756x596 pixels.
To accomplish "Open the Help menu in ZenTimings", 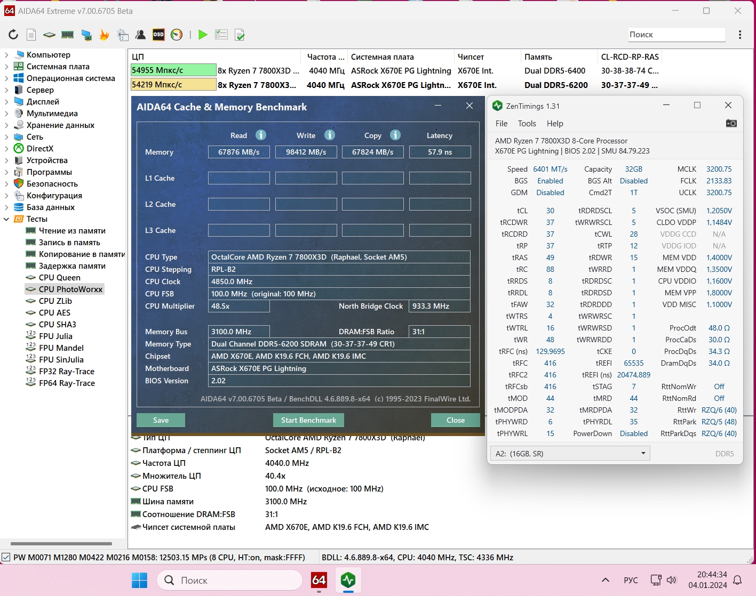I will tap(555, 123).
